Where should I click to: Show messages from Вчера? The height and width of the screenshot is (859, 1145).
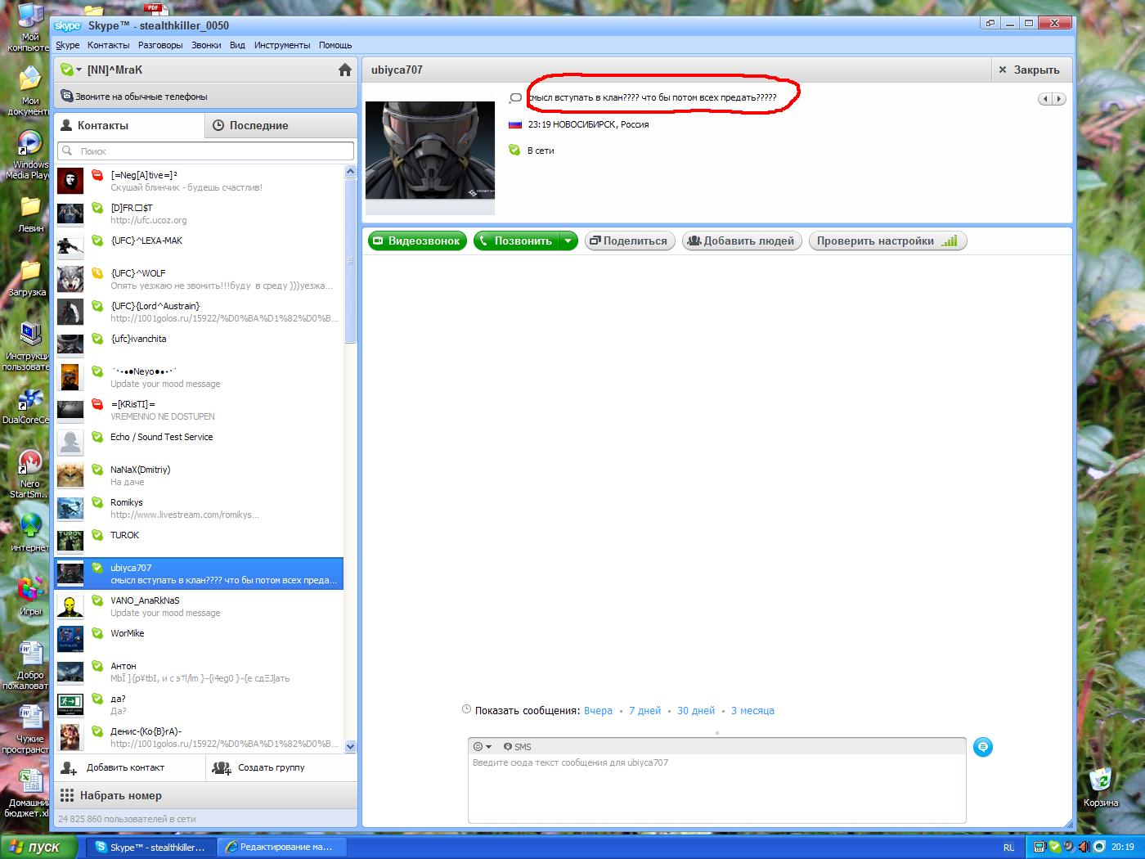(598, 711)
